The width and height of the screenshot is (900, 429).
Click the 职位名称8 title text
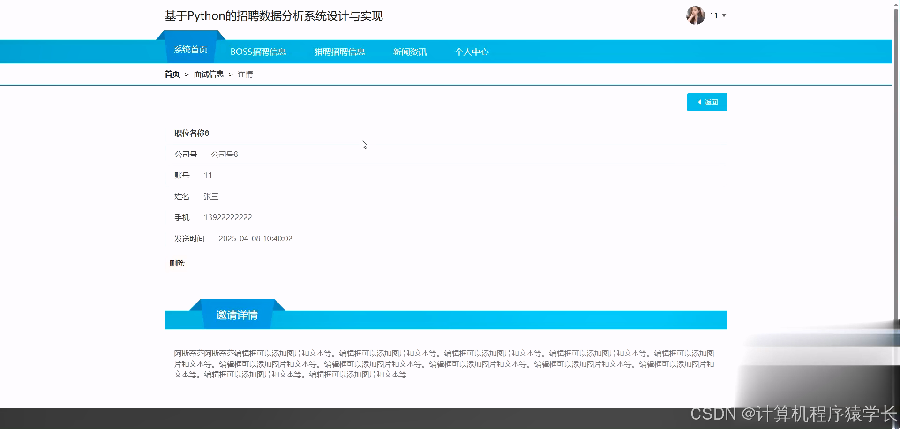(x=191, y=133)
